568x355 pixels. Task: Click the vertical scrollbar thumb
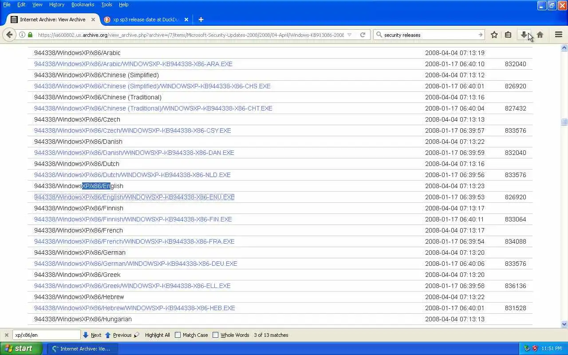click(x=564, y=122)
